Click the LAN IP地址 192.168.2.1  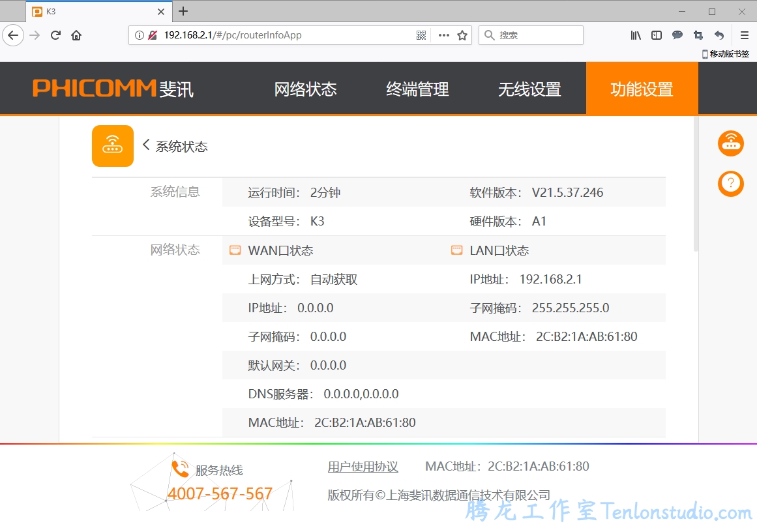click(551, 280)
